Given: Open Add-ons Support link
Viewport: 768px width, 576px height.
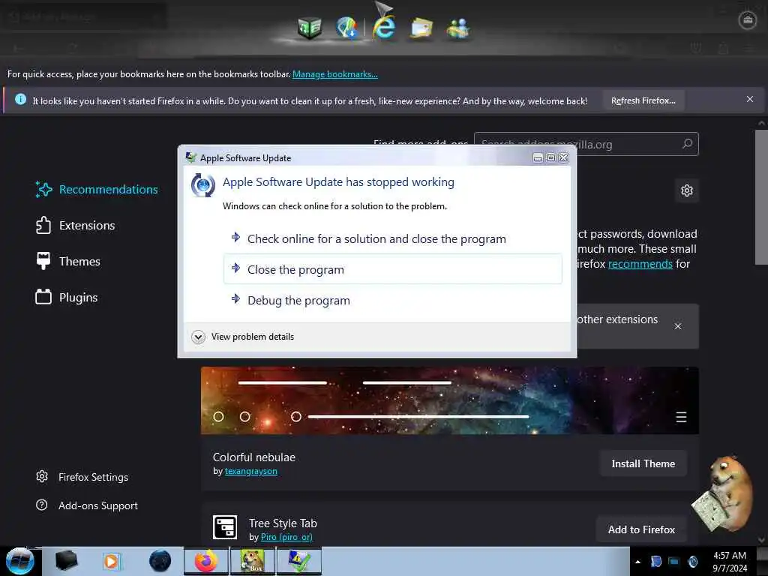Looking at the screenshot, I should [87, 505].
